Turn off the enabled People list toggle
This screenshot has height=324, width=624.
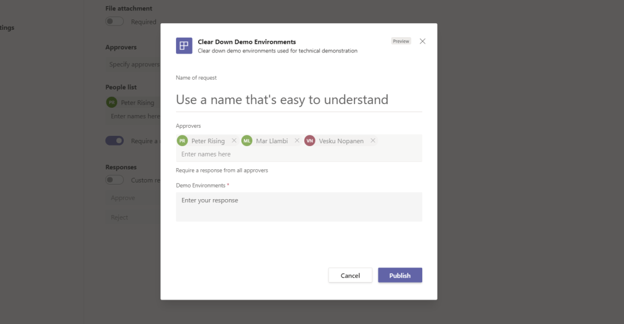click(115, 141)
